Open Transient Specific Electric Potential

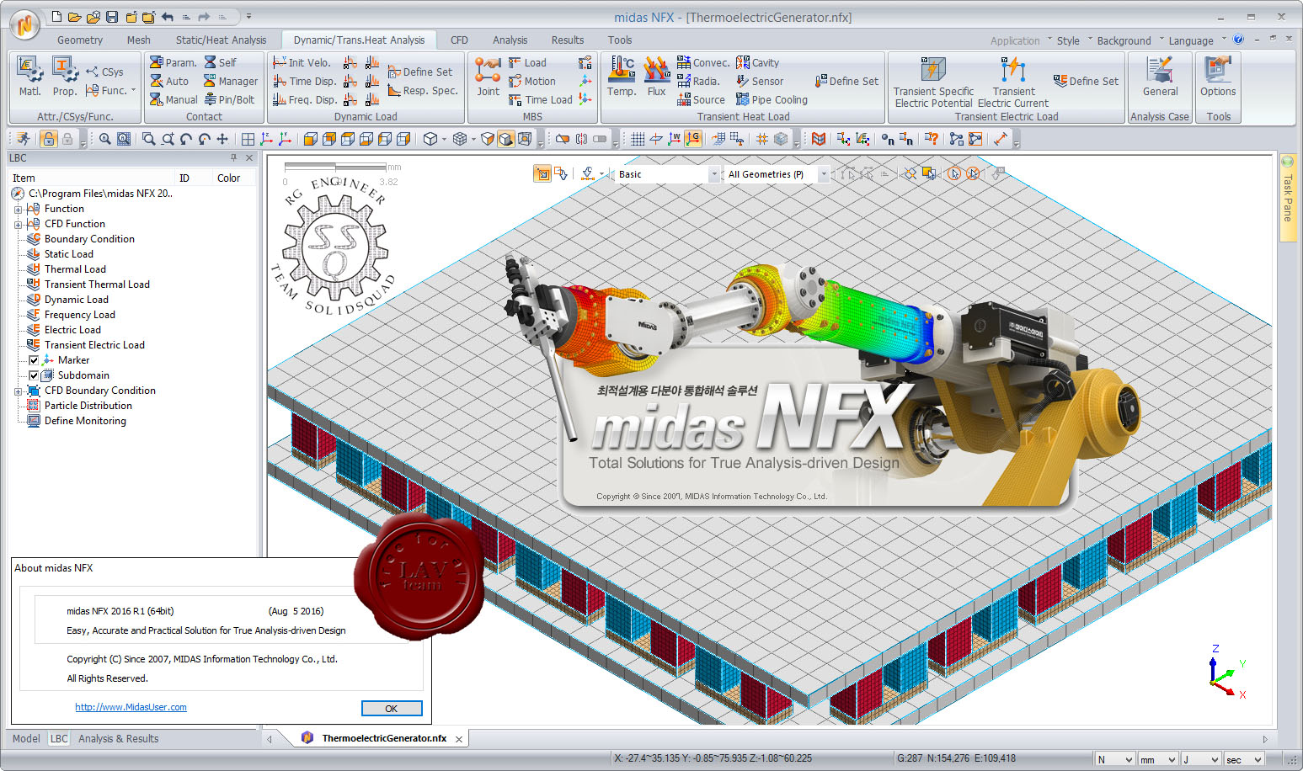pyautogui.click(x=933, y=82)
